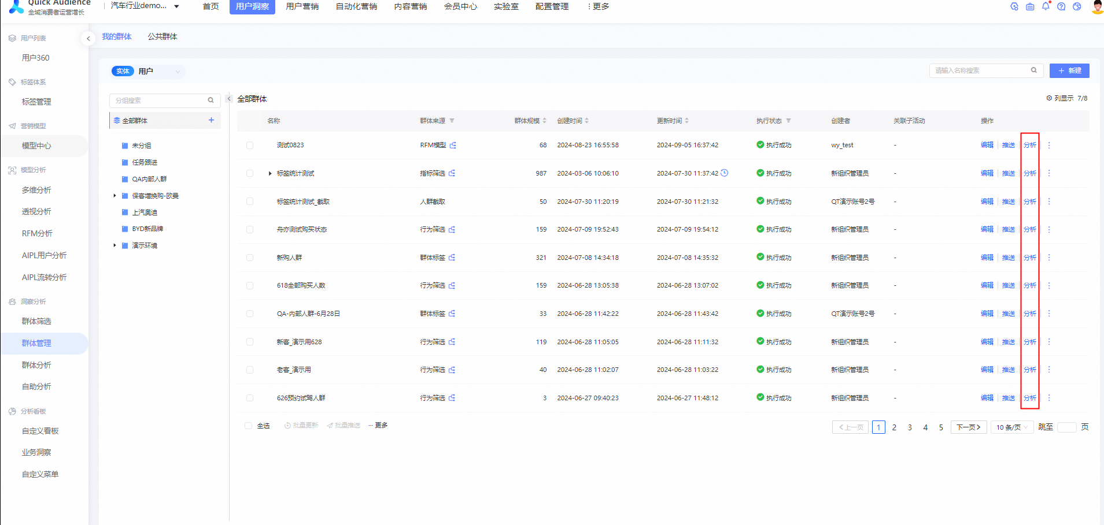Click the clock schedule icon in 标签统计测试 row

click(x=724, y=173)
